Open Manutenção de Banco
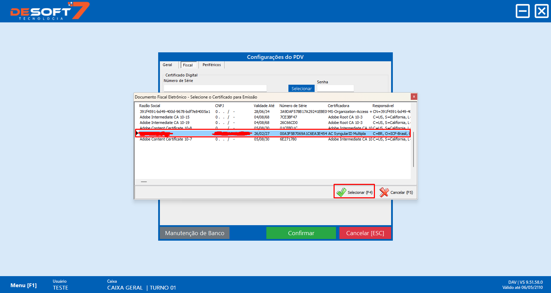Image resolution: width=551 pixels, height=293 pixels. coord(195,233)
